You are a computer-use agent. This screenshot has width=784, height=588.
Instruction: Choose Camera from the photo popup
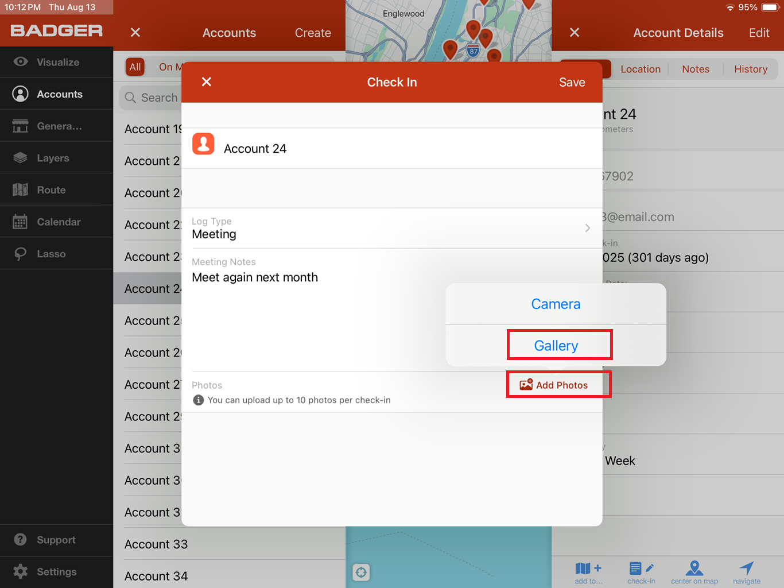(556, 304)
